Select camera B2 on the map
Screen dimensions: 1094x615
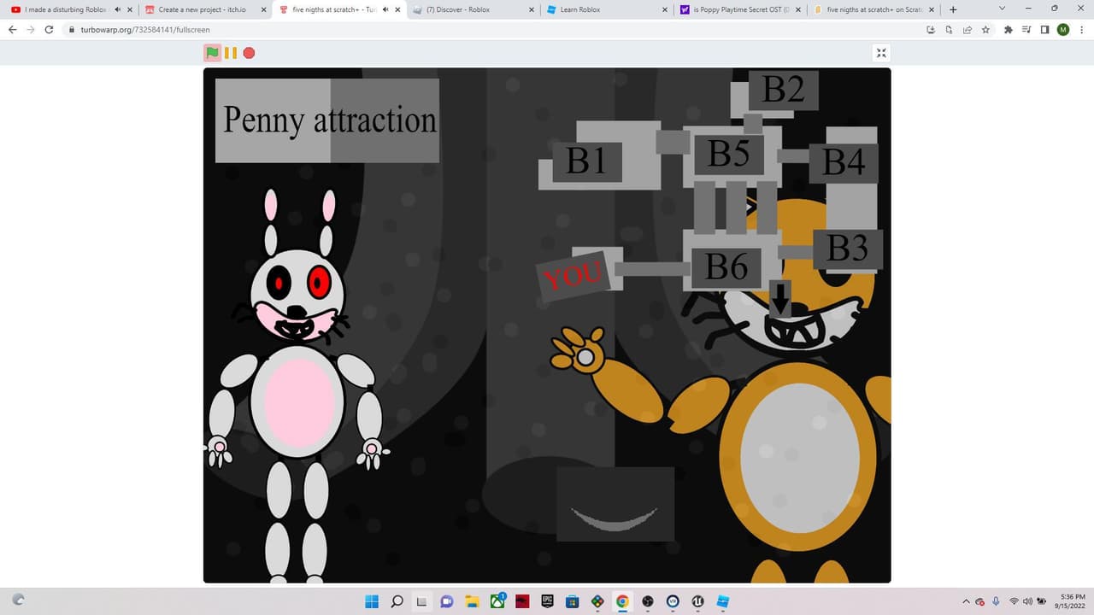point(784,90)
